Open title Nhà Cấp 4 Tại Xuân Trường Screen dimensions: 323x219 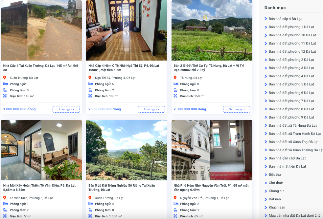pos(41,68)
